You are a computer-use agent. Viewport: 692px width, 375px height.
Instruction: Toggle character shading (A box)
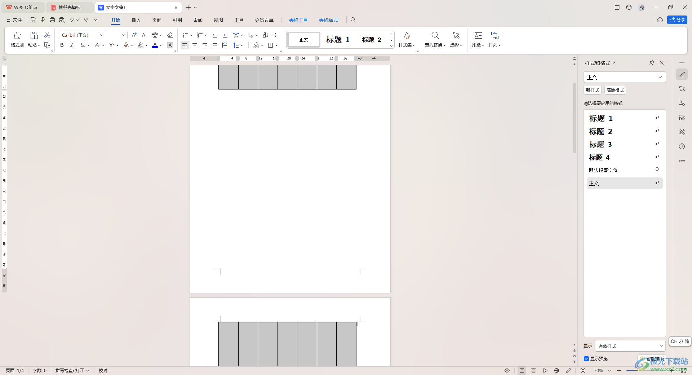(x=170, y=45)
